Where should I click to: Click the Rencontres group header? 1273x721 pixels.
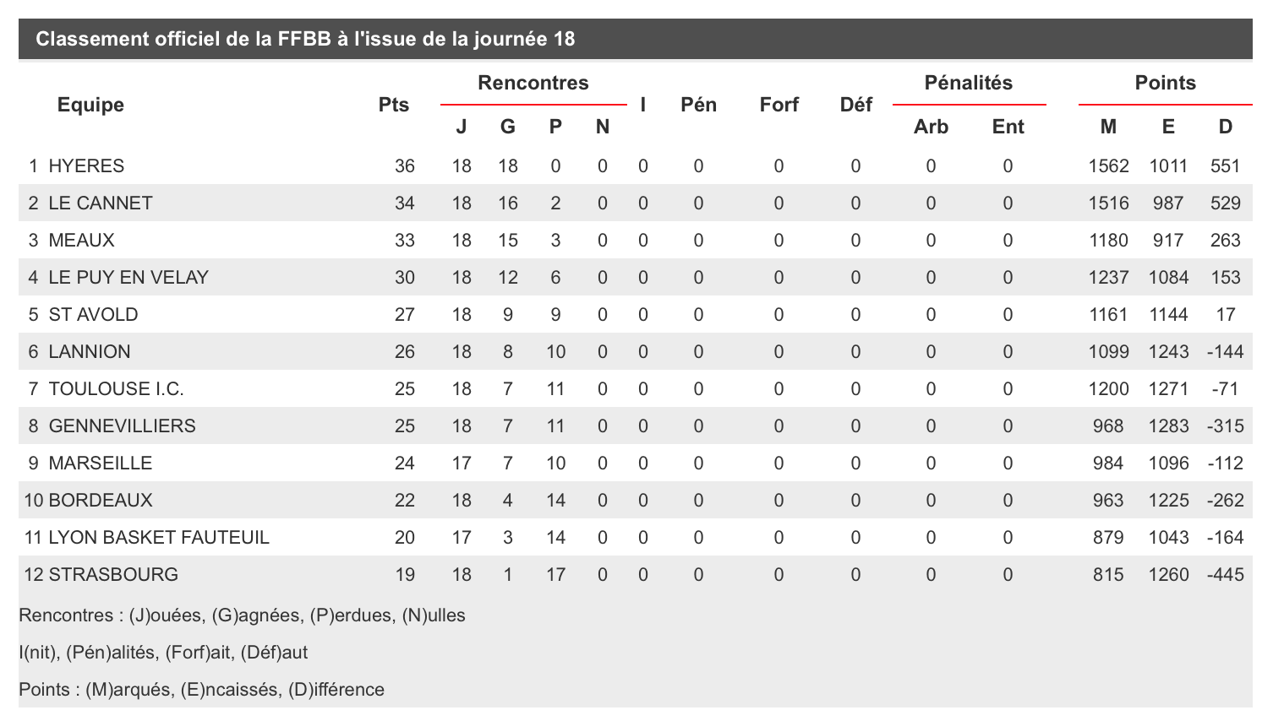tap(533, 83)
